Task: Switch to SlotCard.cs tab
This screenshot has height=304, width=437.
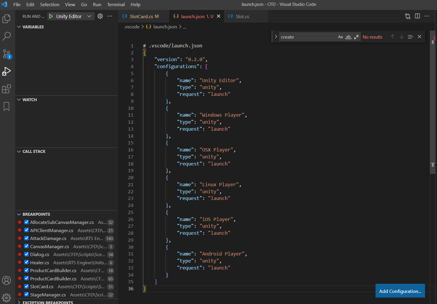Action: click(144, 16)
